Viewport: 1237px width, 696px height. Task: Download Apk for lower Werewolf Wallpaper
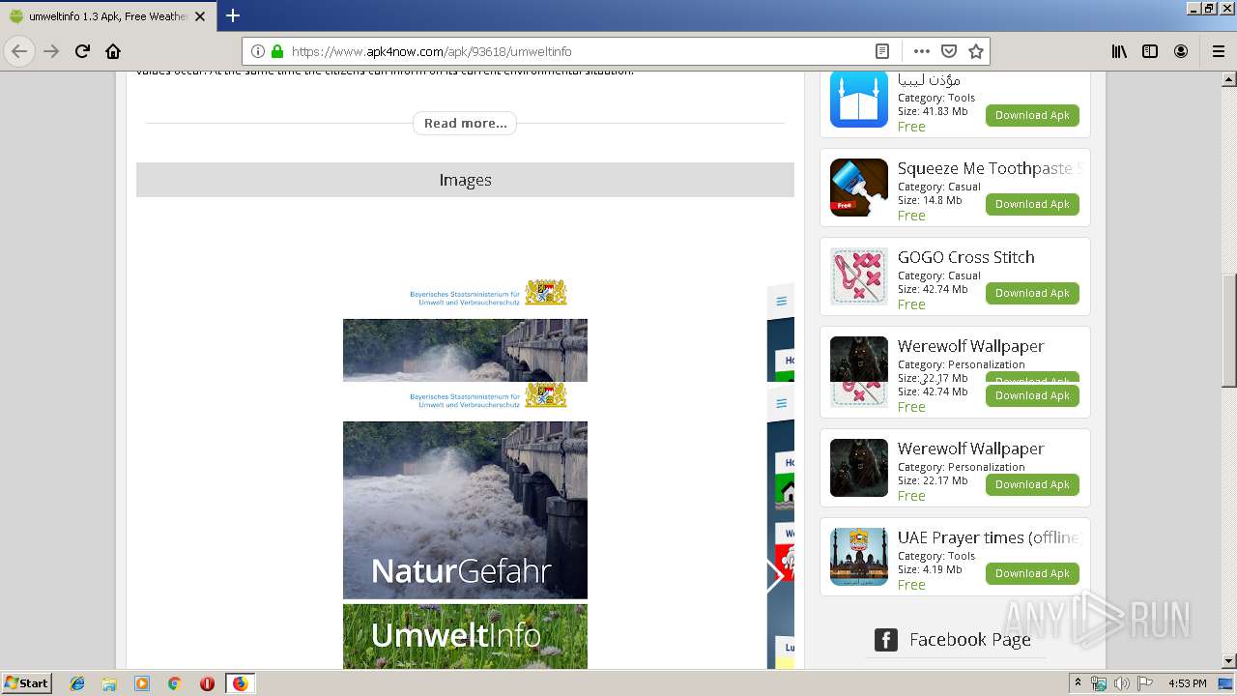pyautogui.click(x=1032, y=484)
